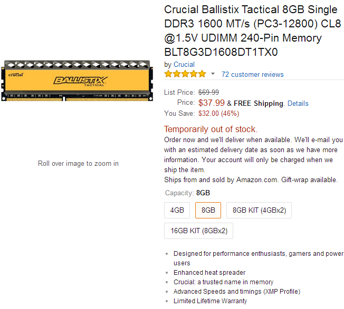The image size is (344, 309).
Task: Click the 'Roll over image to zoom in' text
Action: pyautogui.click(x=78, y=163)
